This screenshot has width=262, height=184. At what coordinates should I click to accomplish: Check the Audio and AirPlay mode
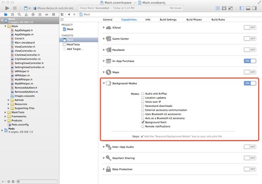coord(143,93)
